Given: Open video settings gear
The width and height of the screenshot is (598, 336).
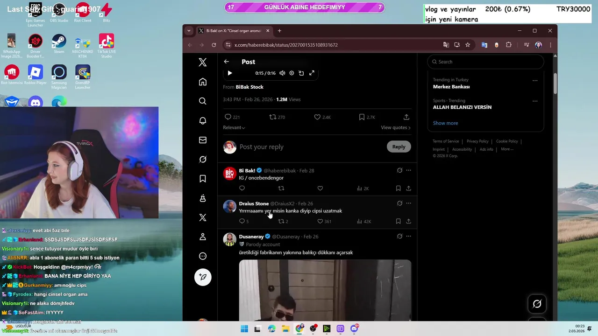Looking at the screenshot, I should point(292,73).
